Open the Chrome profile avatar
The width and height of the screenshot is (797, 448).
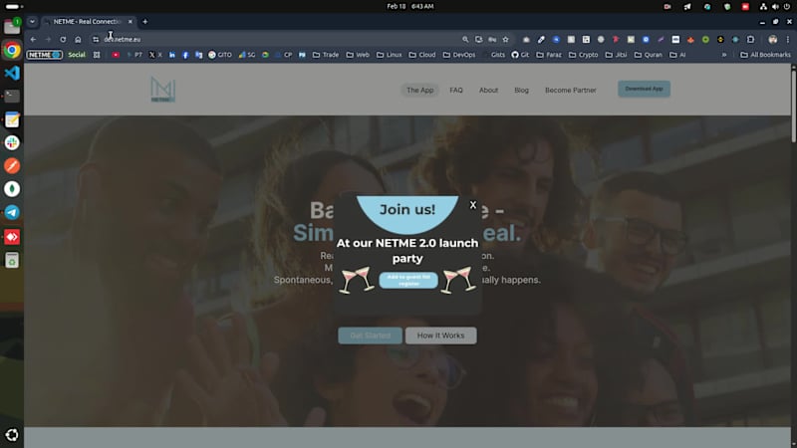tap(773, 39)
